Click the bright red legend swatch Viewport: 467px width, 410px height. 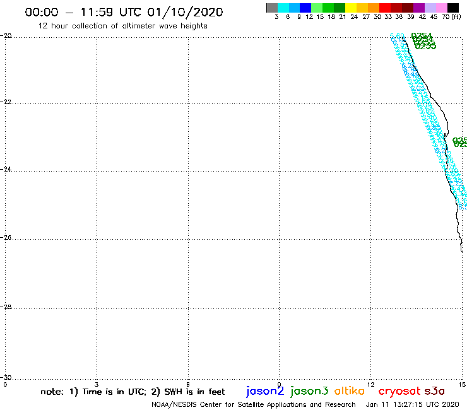(385, 8)
